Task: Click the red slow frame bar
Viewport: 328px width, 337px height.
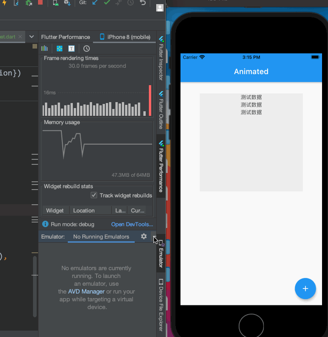Action: tap(150, 101)
